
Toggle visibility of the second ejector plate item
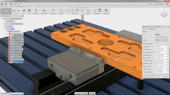[x=6, y=24]
